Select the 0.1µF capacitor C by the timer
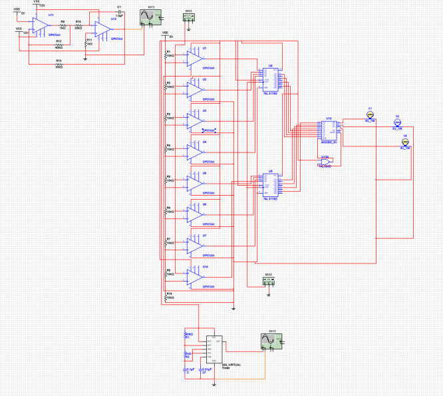The image size is (443, 396). click(x=185, y=370)
